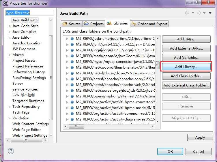This screenshot has height=162, width=217.
Task: Select JSP Fragment in tree
Action: point(24,49)
